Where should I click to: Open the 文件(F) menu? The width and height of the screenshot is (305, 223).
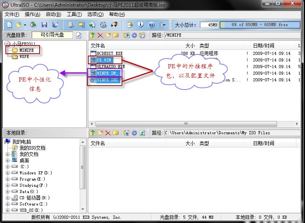[x=12, y=14]
